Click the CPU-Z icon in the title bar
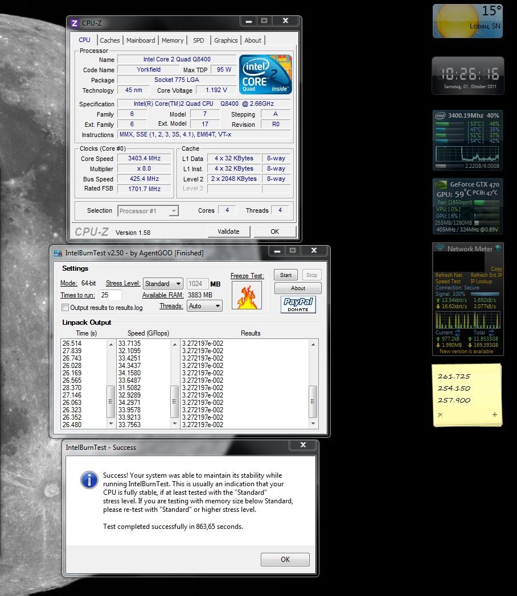This screenshot has height=596, width=517. coord(75,23)
